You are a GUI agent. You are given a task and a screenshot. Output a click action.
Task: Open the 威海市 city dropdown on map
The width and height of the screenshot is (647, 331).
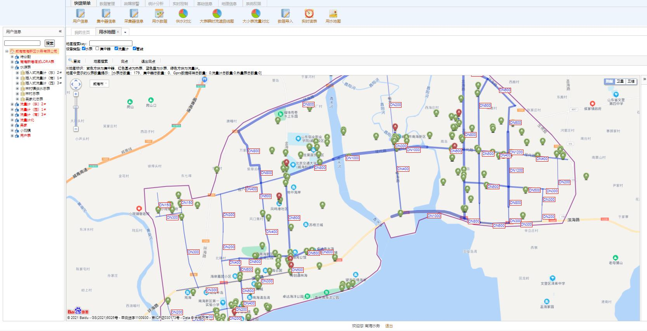[x=99, y=84]
